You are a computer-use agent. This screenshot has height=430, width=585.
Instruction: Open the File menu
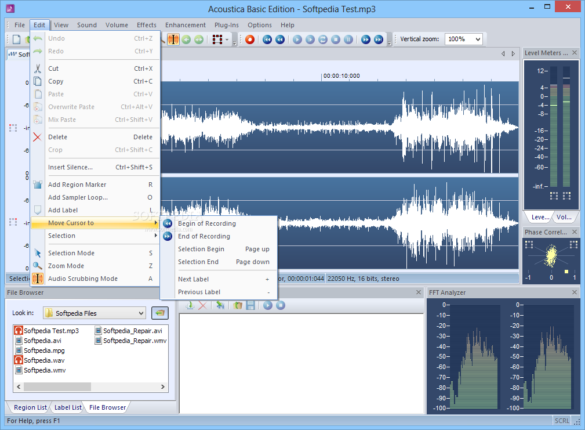point(19,25)
